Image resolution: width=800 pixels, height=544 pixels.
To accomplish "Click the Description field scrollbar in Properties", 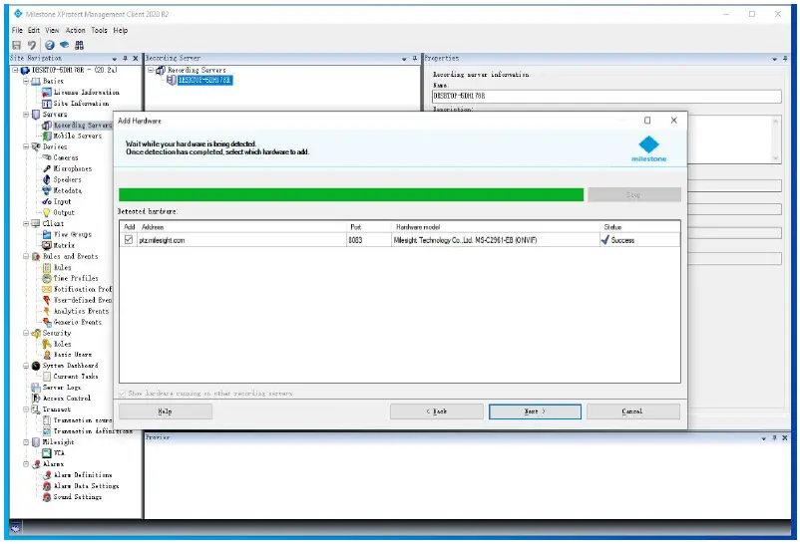I will pyautogui.click(x=775, y=139).
